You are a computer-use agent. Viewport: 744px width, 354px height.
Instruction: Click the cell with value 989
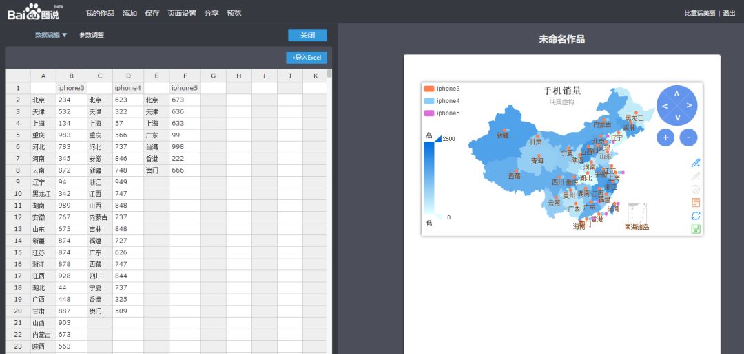[x=71, y=206]
